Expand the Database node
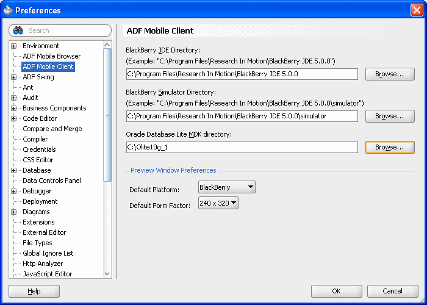This screenshot has width=427, height=305. (x=13, y=170)
